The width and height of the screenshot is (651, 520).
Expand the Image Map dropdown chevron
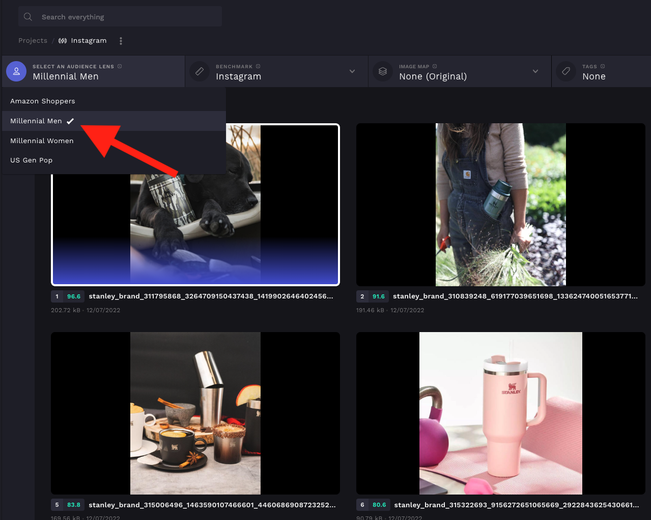[535, 71]
